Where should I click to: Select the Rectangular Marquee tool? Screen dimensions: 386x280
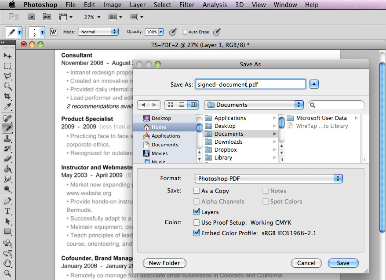(7, 66)
